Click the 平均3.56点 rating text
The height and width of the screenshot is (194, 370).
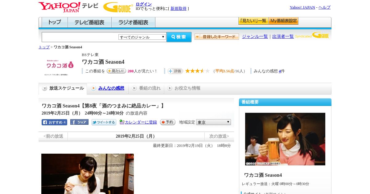click(x=224, y=71)
